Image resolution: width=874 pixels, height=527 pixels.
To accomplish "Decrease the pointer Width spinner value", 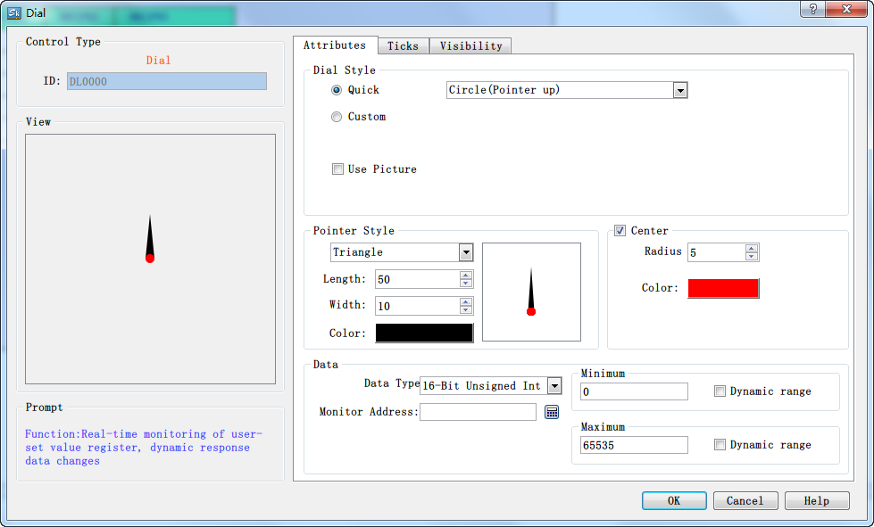I will [466, 310].
